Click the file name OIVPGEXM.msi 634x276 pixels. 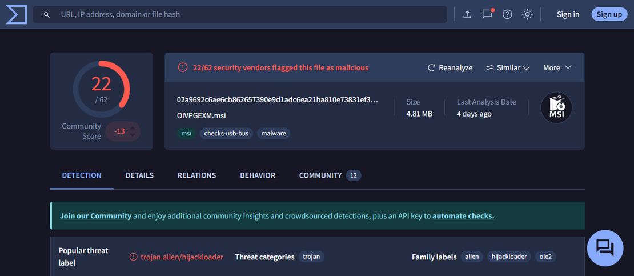coord(202,116)
